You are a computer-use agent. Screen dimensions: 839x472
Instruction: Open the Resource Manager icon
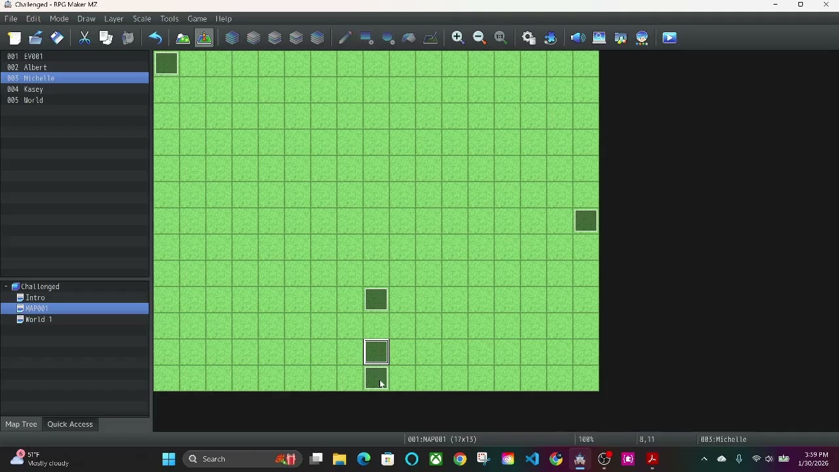click(x=621, y=38)
